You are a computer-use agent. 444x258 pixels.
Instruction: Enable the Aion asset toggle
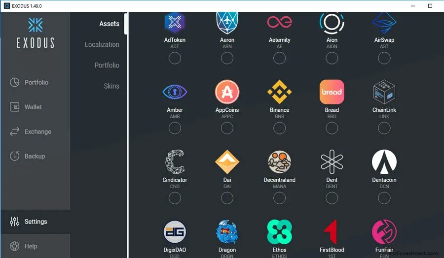(332, 58)
